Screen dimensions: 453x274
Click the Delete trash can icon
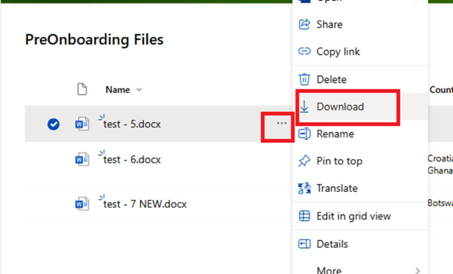[x=304, y=79]
